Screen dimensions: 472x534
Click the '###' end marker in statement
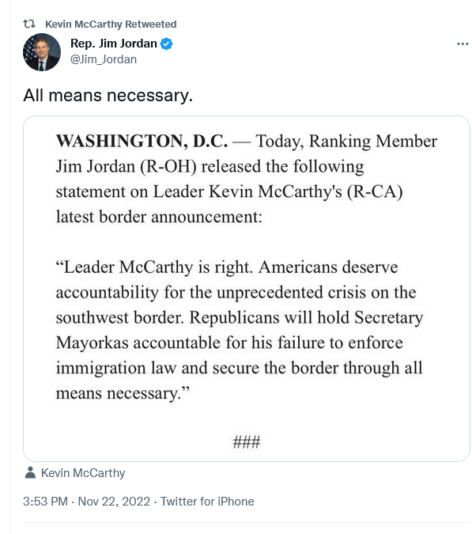247,442
